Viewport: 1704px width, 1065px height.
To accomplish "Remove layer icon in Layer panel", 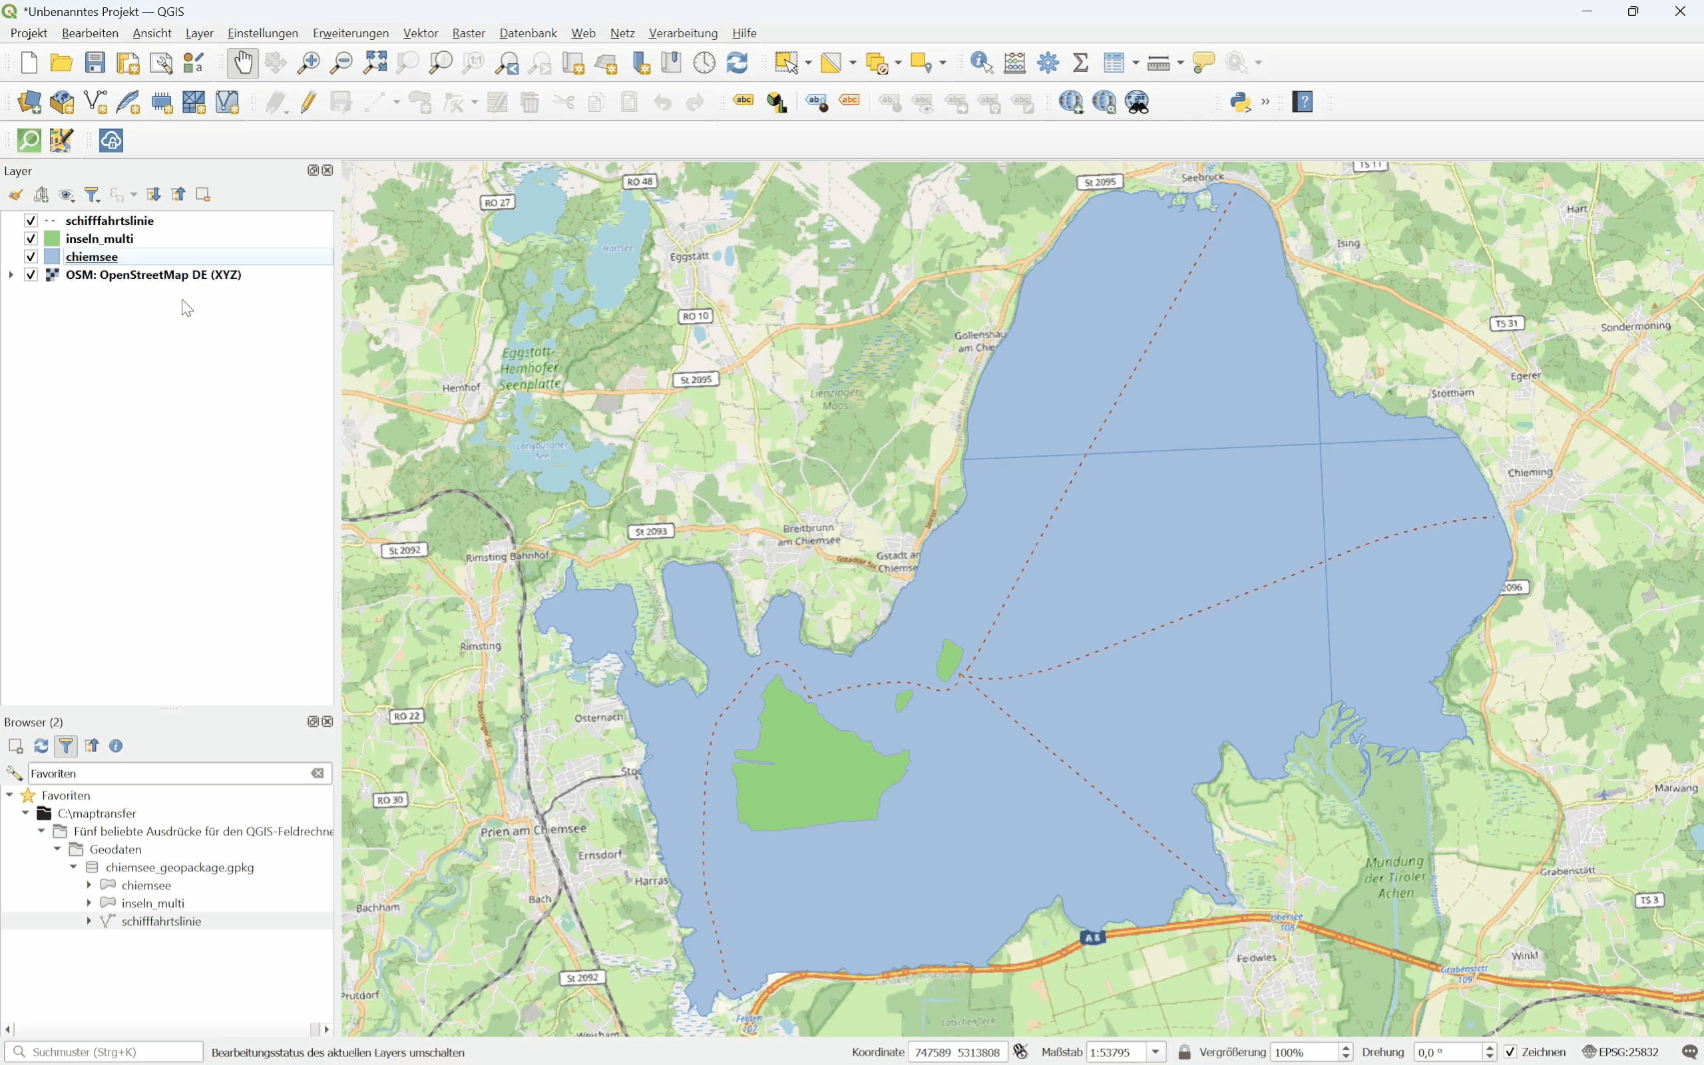I will (203, 194).
